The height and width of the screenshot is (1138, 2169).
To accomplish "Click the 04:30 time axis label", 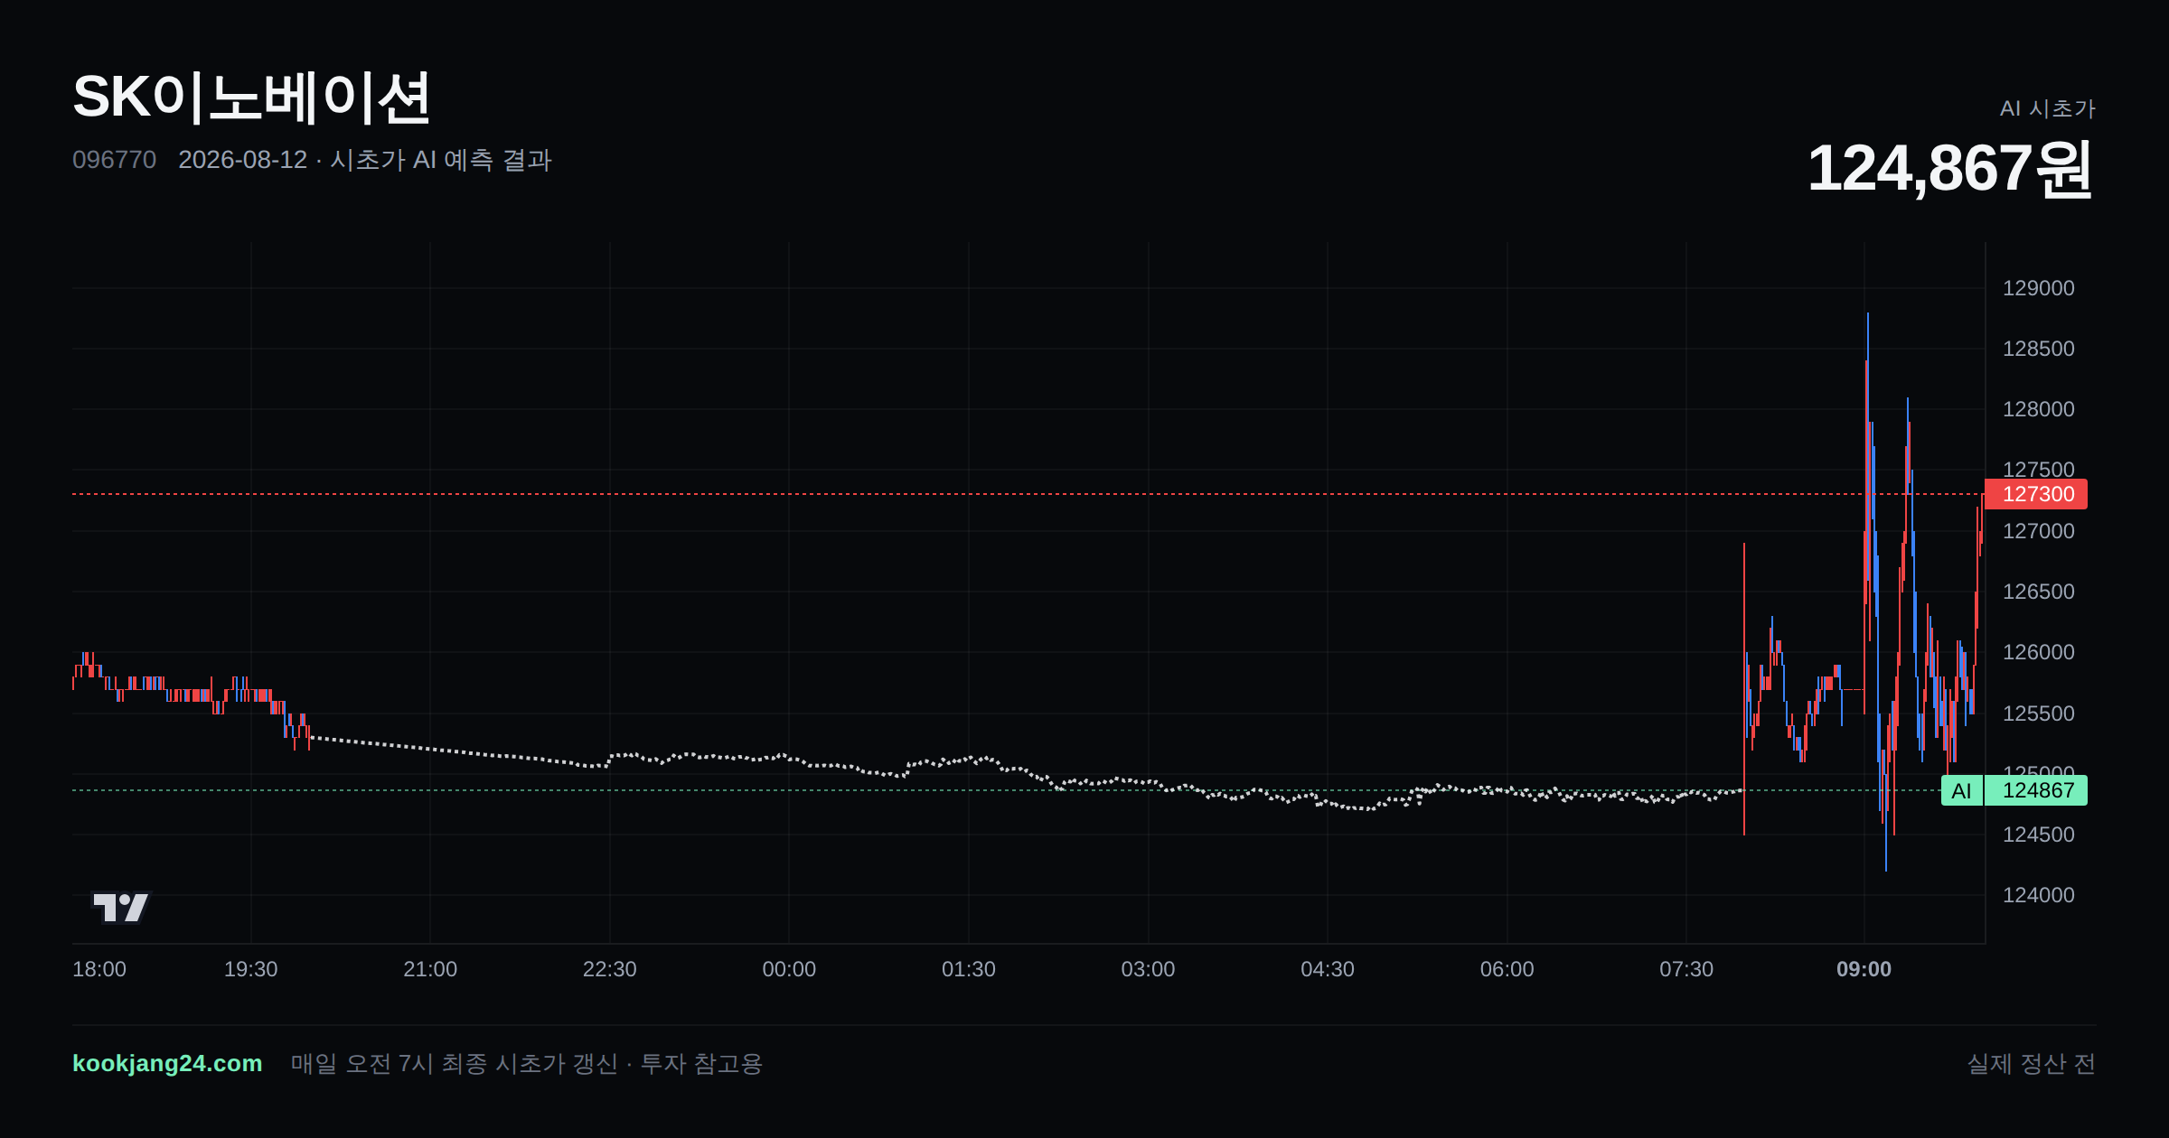I will [1327, 969].
